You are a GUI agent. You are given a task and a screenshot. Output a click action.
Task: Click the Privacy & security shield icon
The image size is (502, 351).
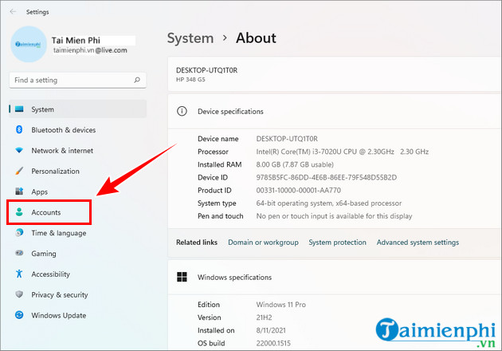pyautogui.click(x=19, y=294)
